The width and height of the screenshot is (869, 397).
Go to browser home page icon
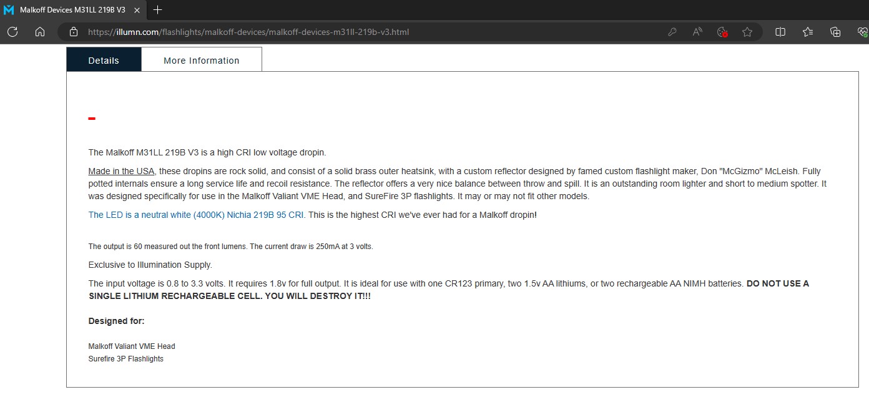point(40,32)
